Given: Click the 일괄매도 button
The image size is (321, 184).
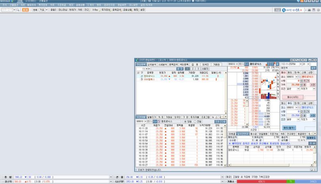Looking at the screenshot, I should click(311, 138).
